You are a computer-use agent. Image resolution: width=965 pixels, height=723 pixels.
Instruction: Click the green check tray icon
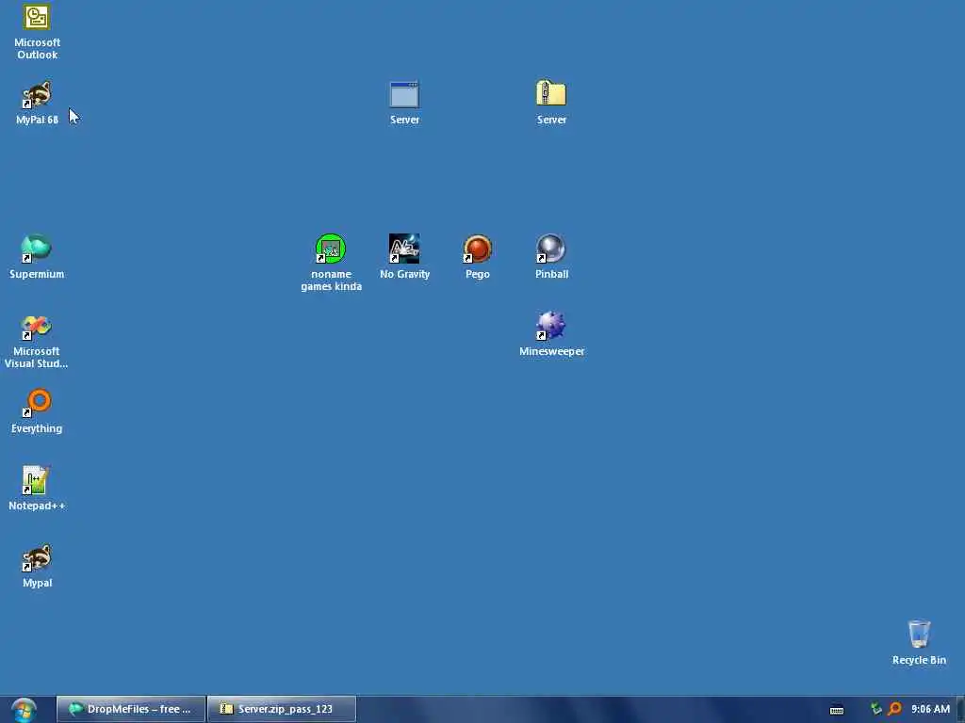pyautogui.click(x=875, y=709)
